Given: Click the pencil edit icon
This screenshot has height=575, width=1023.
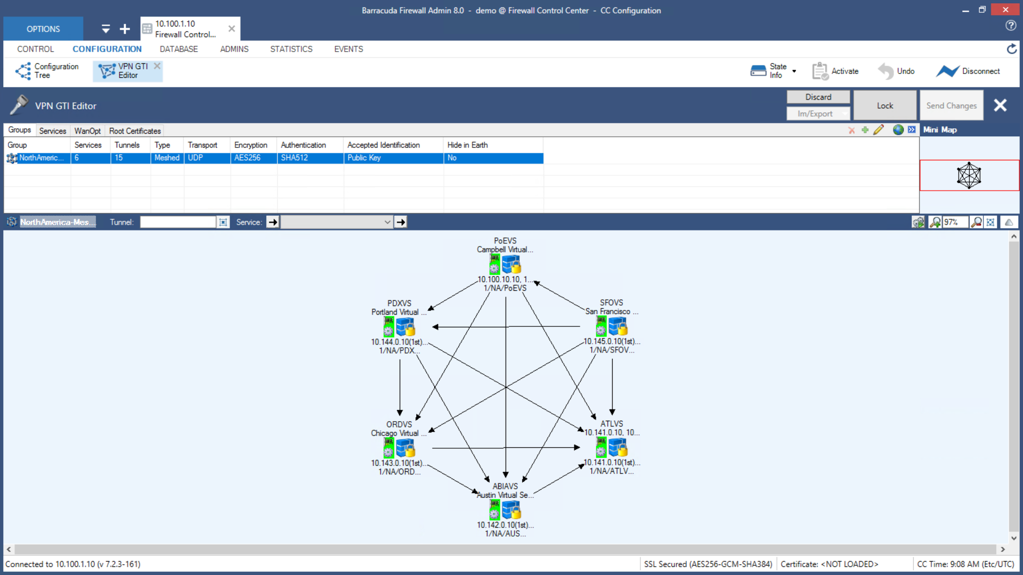Looking at the screenshot, I should point(879,130).
